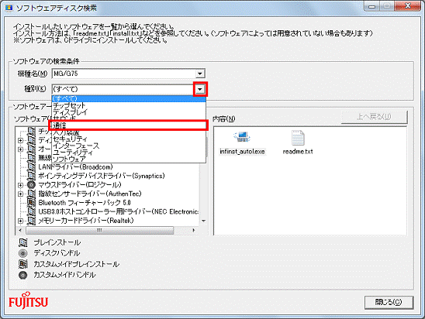Click the left arrow of the tree's horizontal scrollbar

(x=20, y=230)
